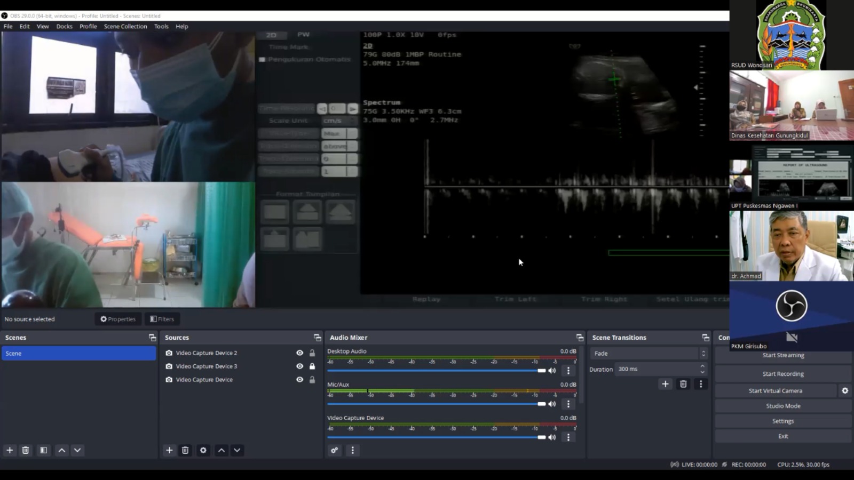
Task: Click the Filters button
Action: pos(162,319)
